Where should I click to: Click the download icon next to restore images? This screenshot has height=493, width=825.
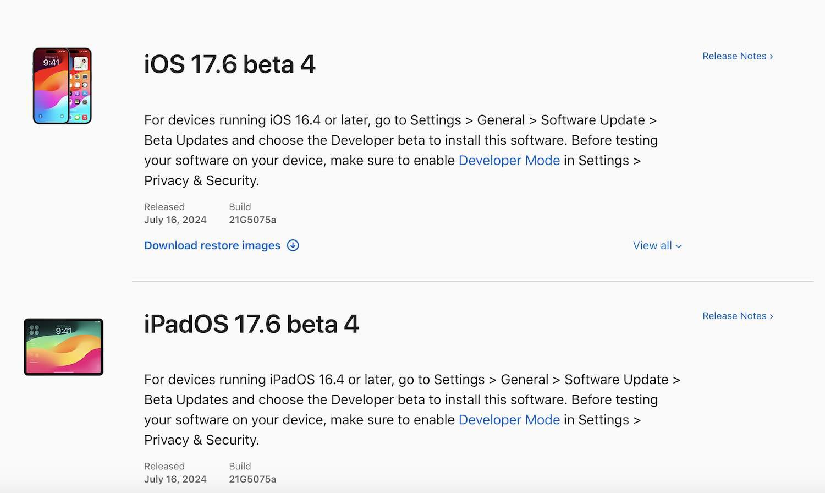pyautogui.click(x=293, y=245)
